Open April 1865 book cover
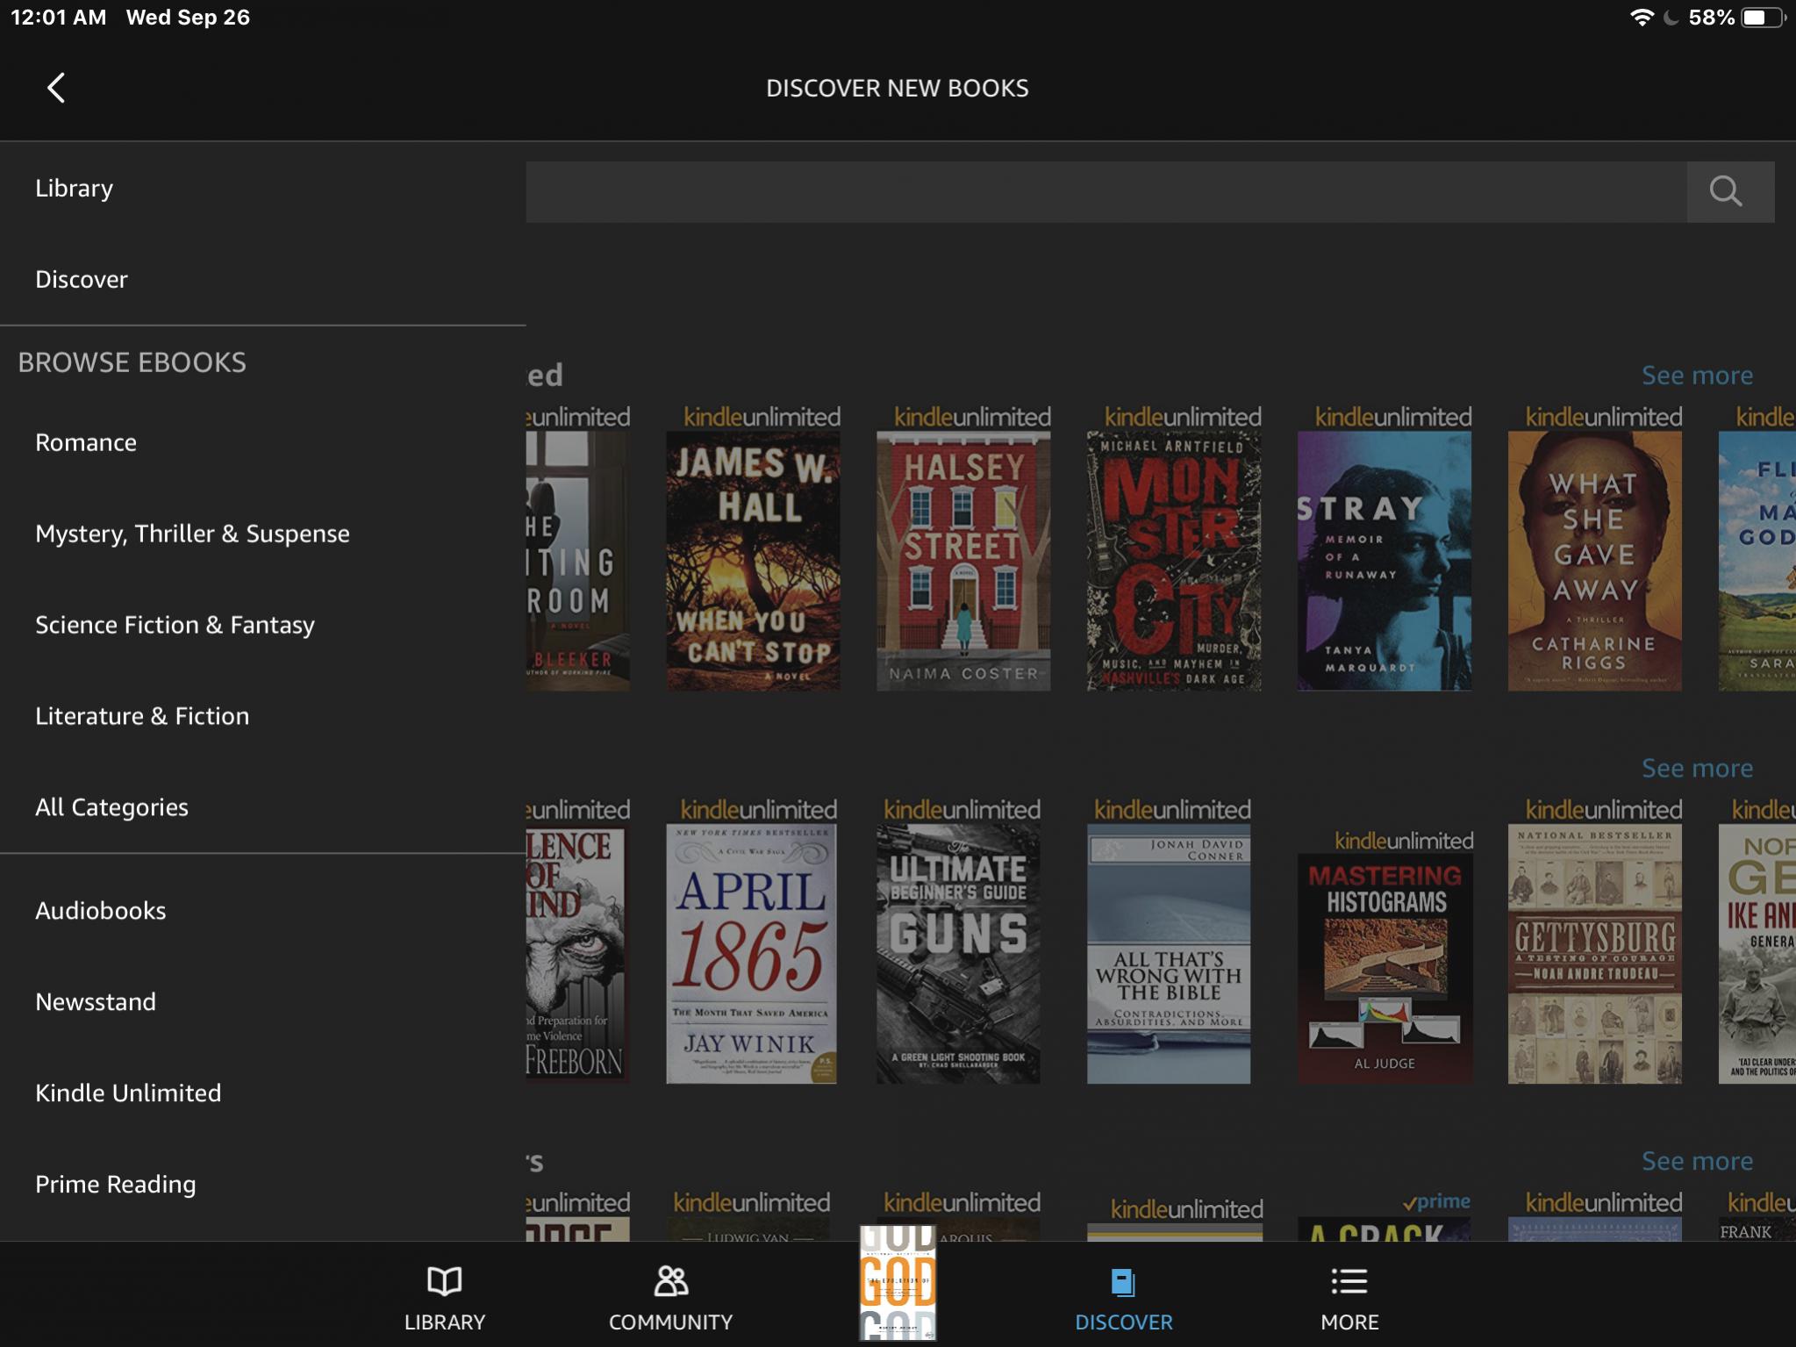1796x1347 pixels. pyautogui.click(x=751, y=953)
